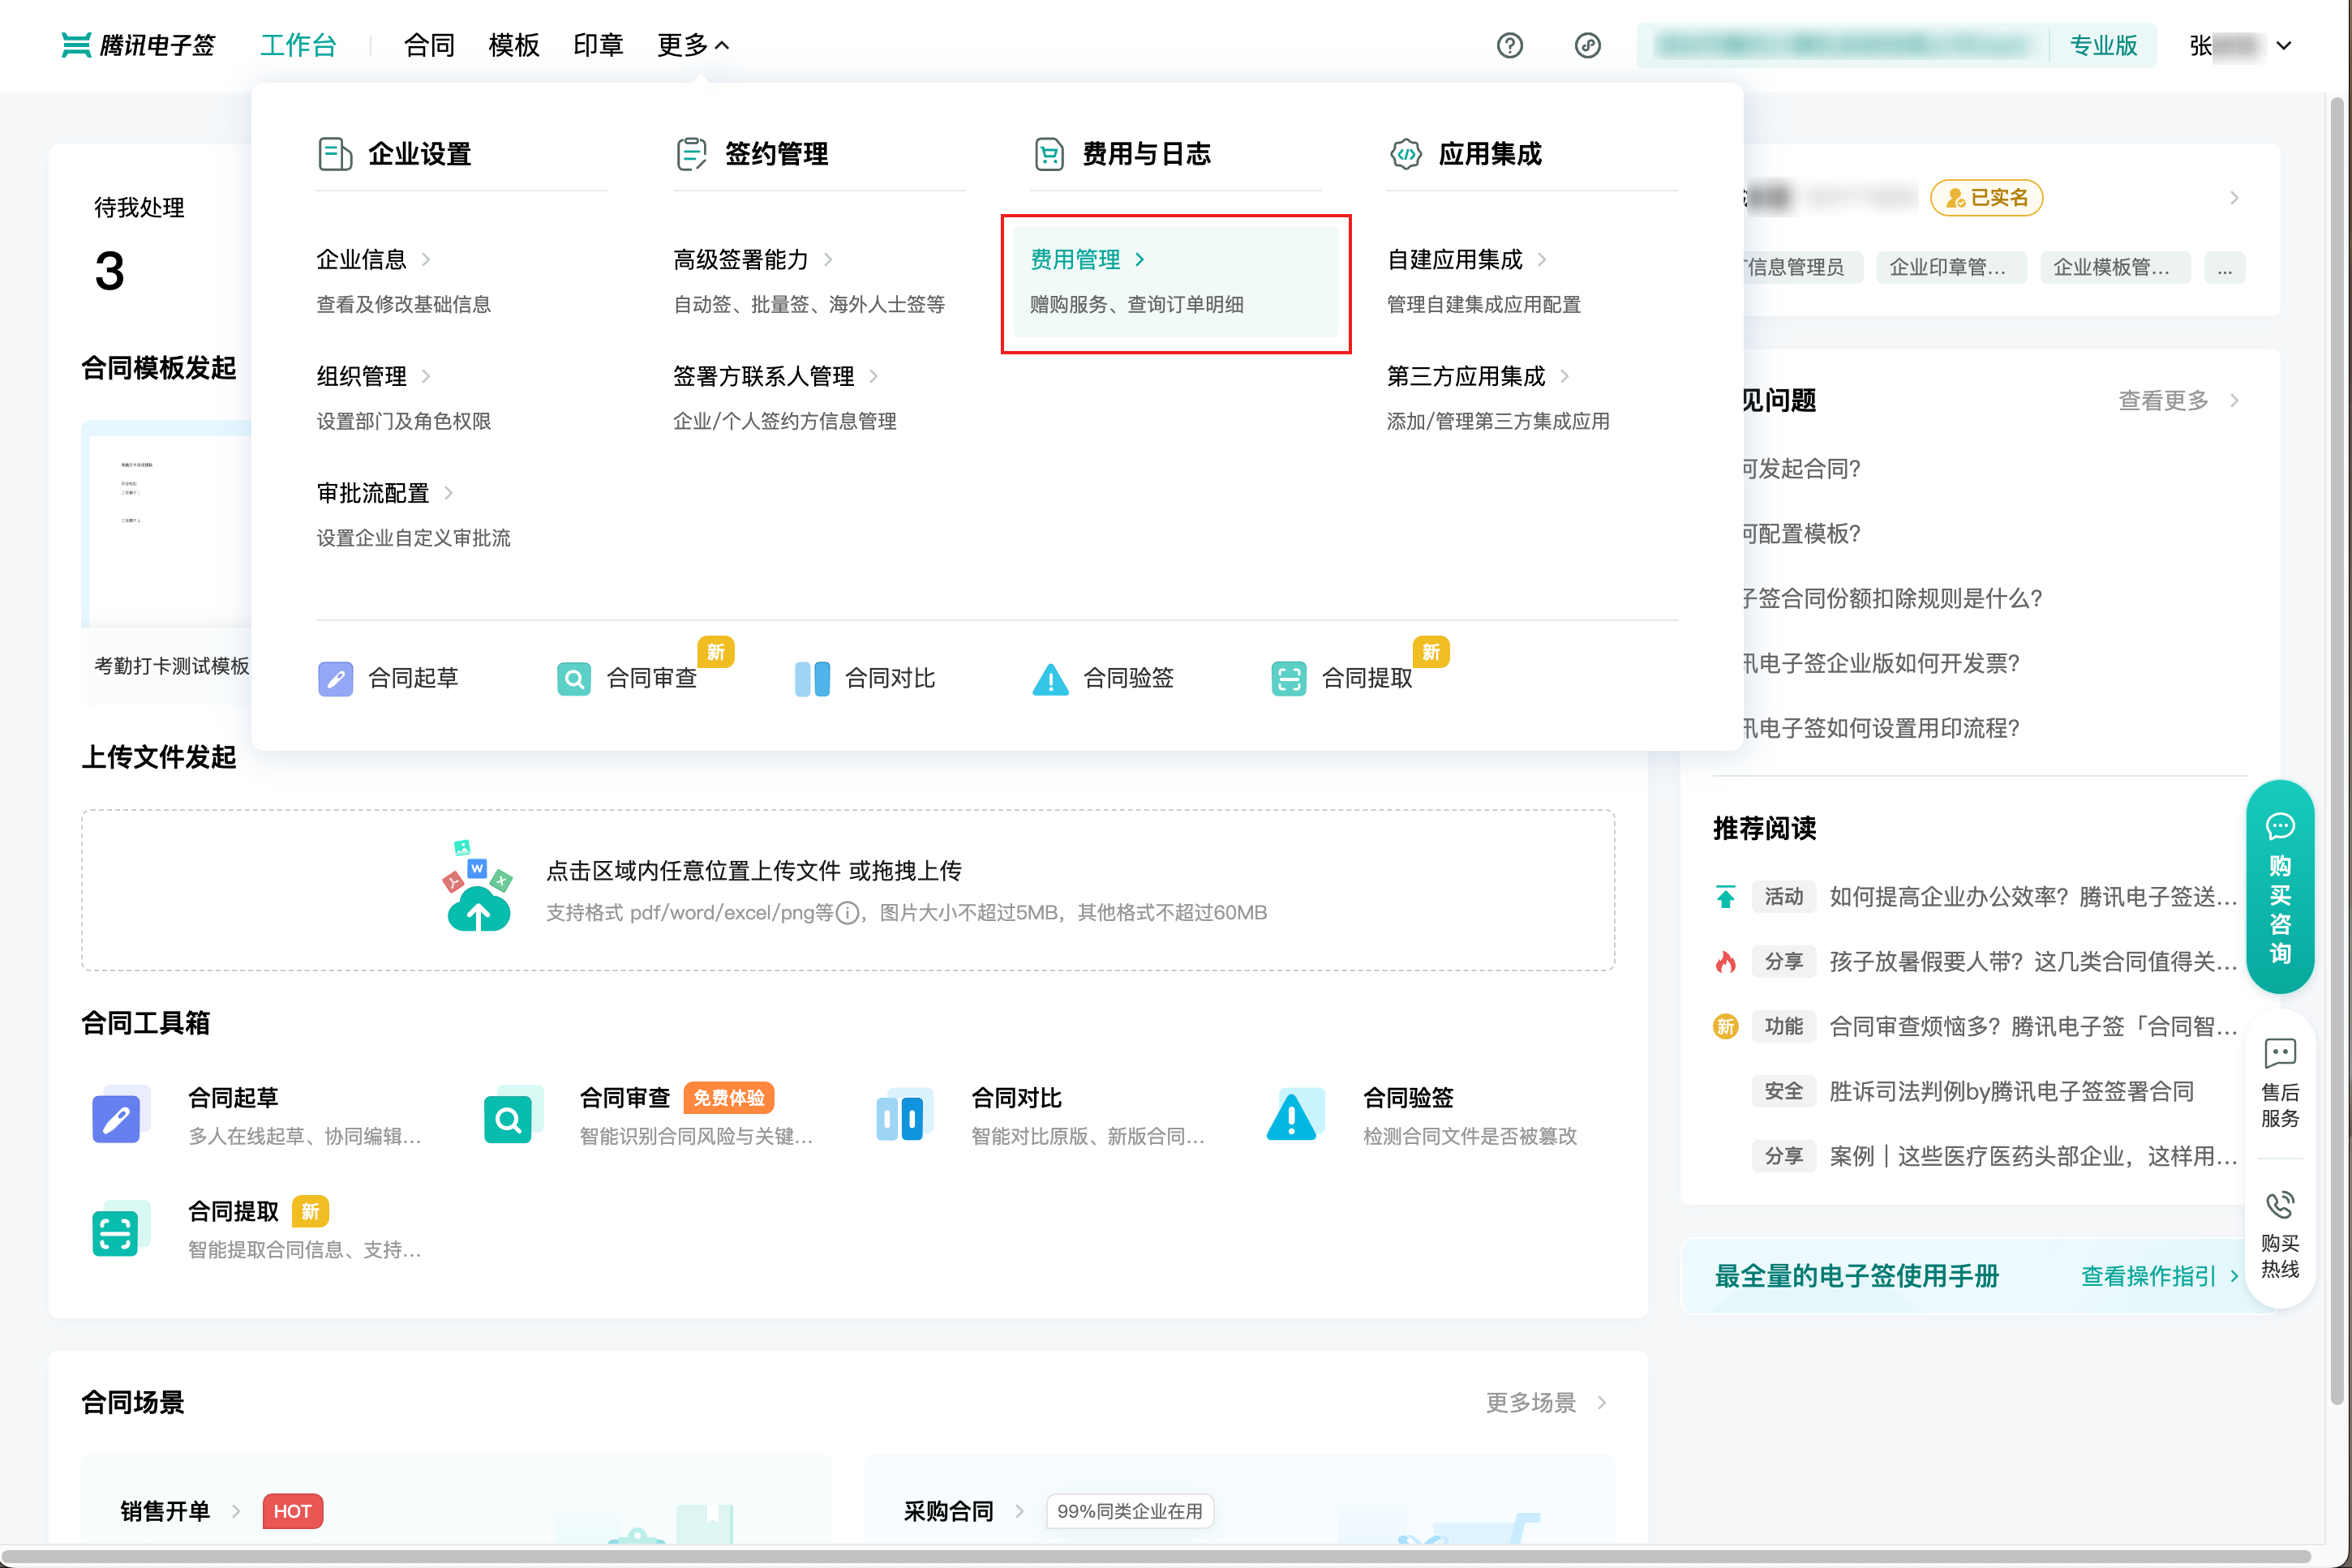Open 考勤打卡测试模板 thumbnail
Image resolution: width=2352 pixels, height=1568 pixels.
coord(168,563)
